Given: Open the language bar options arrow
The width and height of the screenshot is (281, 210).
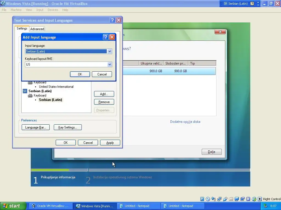Looking at the screenshot, I should coord(258,5).
